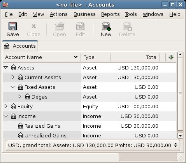Click the GnuCash icon in title bar
Image resolution: width=186 pixels, height=163 pixels.
tap(5, 5)
